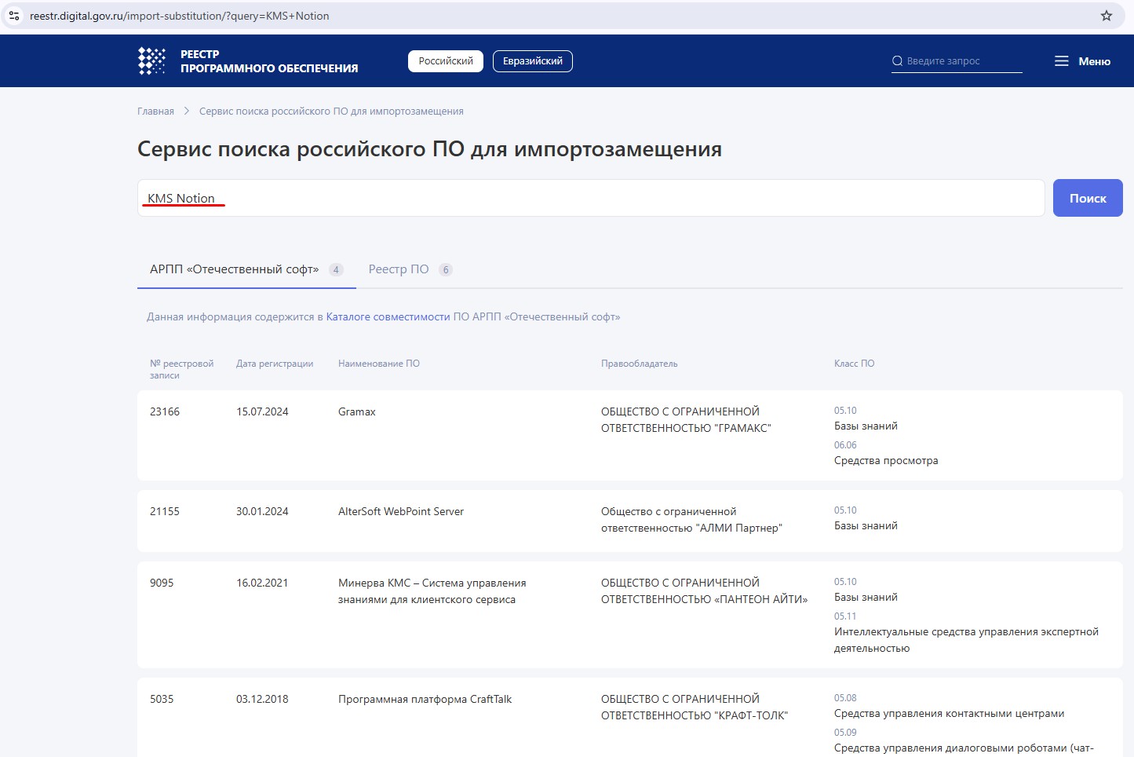This screenshot has width=1134, height=757.
Task: Open the AlterSoft WebPoint Server entry
Action: 401,511
